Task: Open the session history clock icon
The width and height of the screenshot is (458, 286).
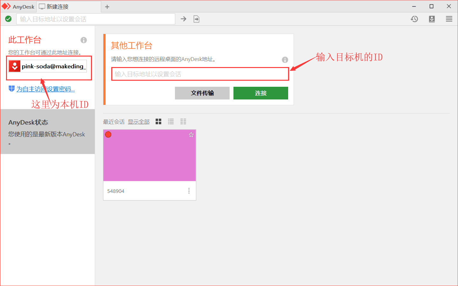Action: tap(414, 19)
